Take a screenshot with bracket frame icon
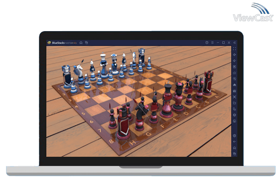The width and height of the screenshot is (279, 192). (x=235, y=97)
